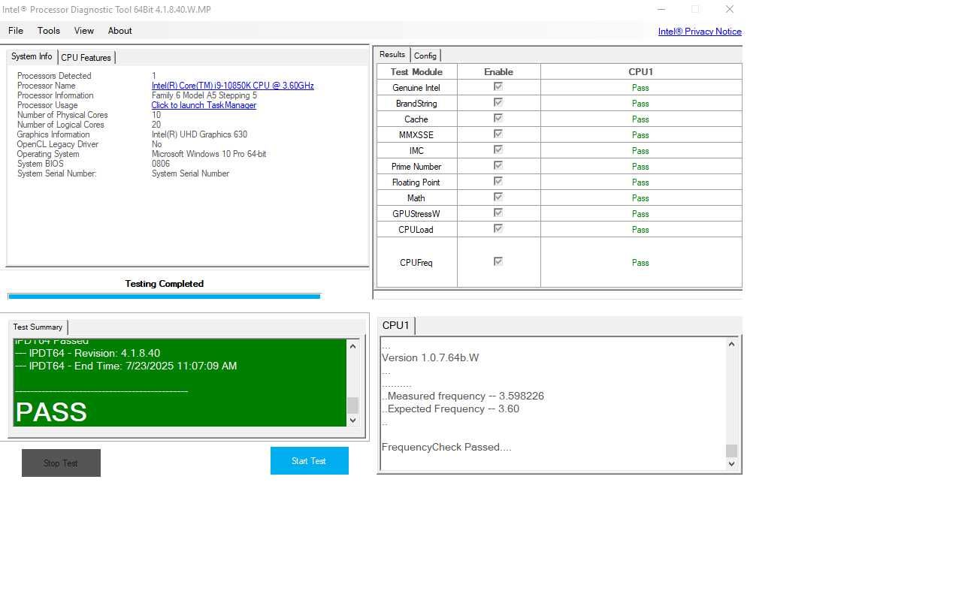The height and width of the screenshot is (594, 971).
Task: Open the i9-10850K processor name link
Action: (x=233, y=86)
